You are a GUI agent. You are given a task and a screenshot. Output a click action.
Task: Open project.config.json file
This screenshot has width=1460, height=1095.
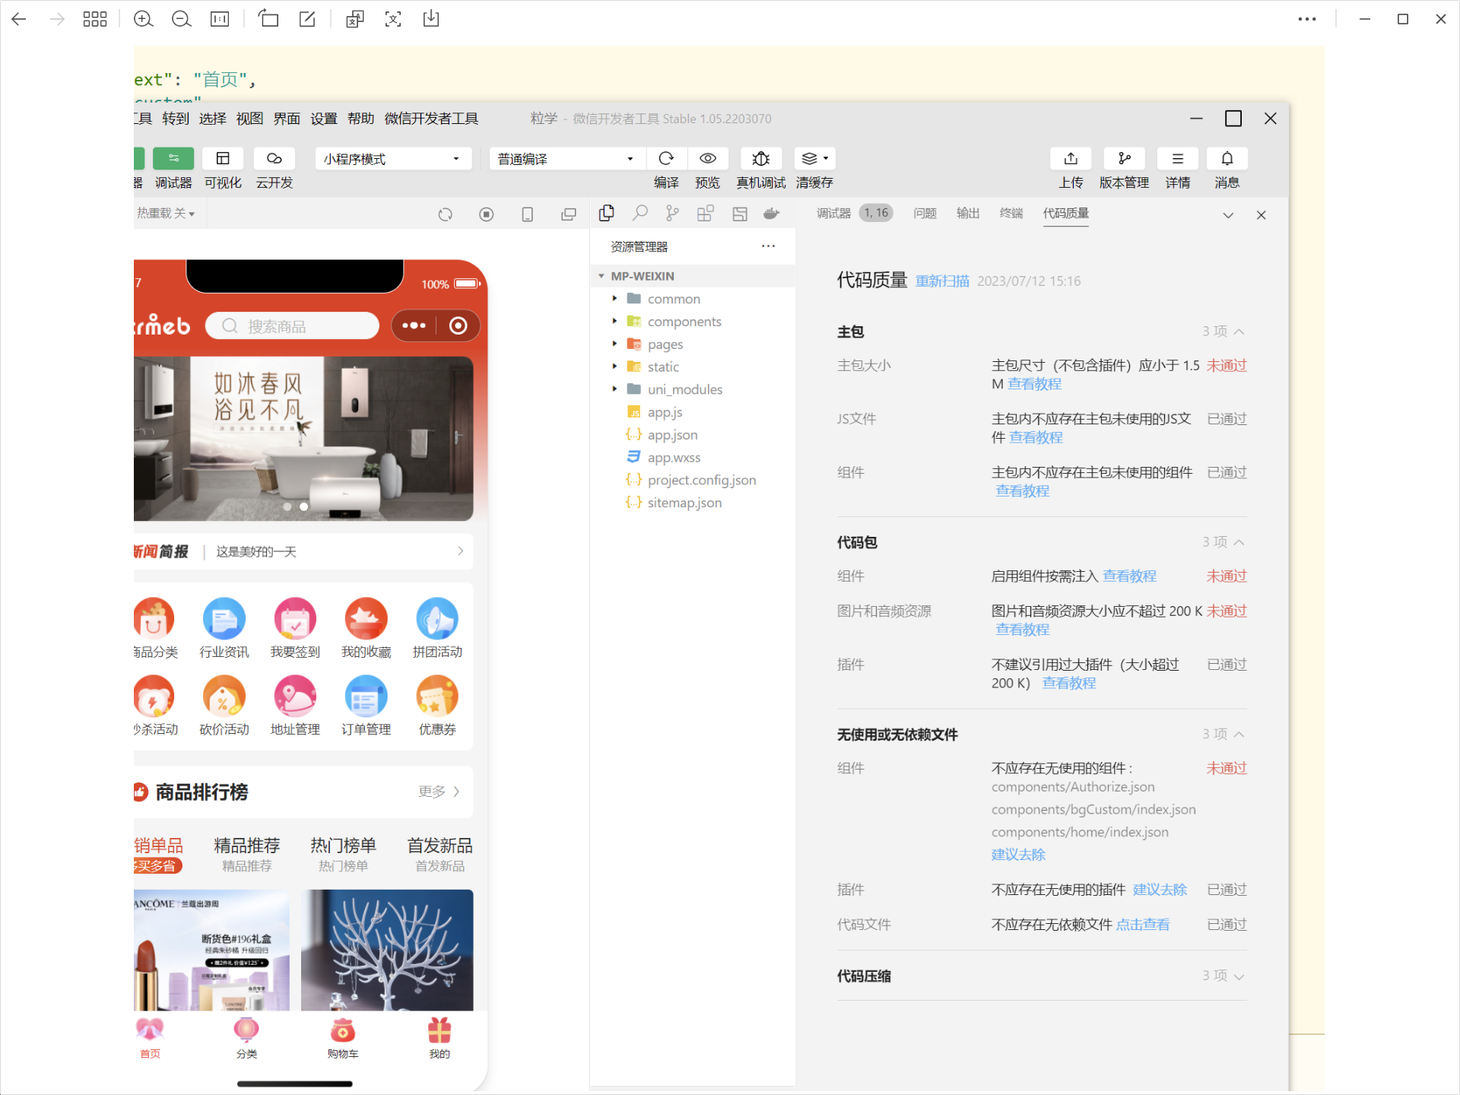pos(702,480)
